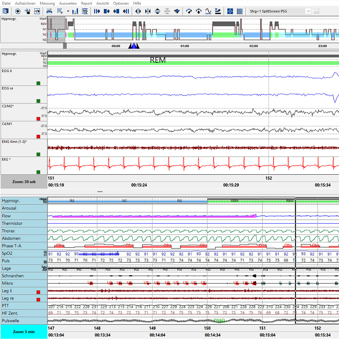Click the 00:14:04 timestamp
This screenshot has height=339, width=339.
[x=157, y=335]
